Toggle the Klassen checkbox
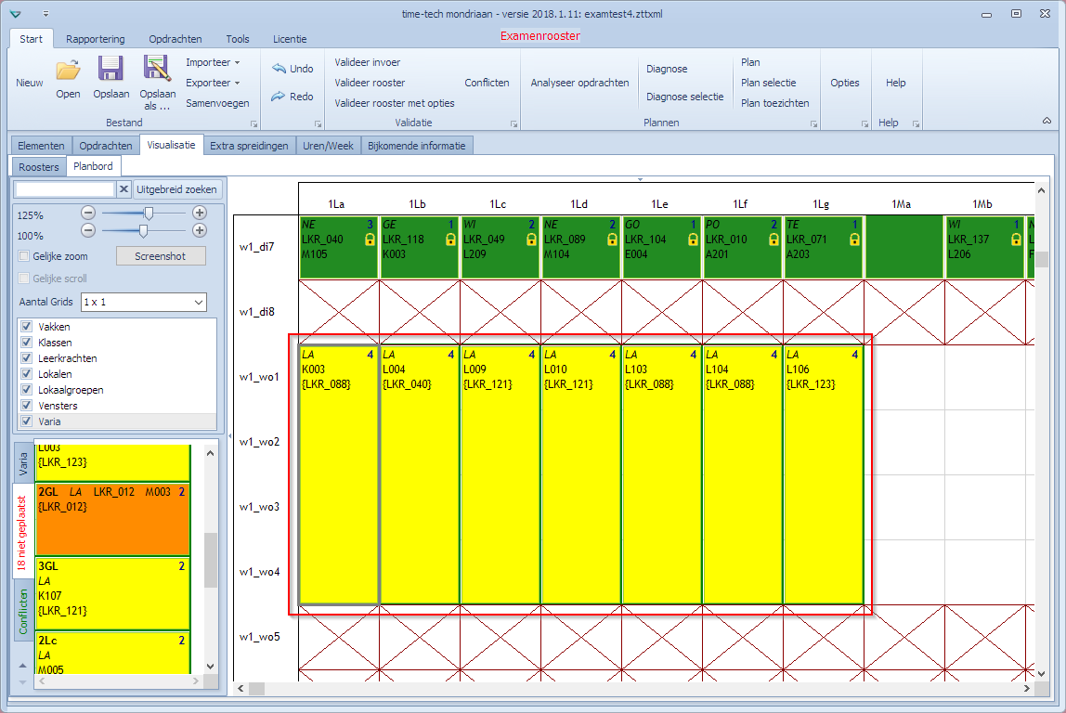The image size is (1066, 713). (27, 343)
